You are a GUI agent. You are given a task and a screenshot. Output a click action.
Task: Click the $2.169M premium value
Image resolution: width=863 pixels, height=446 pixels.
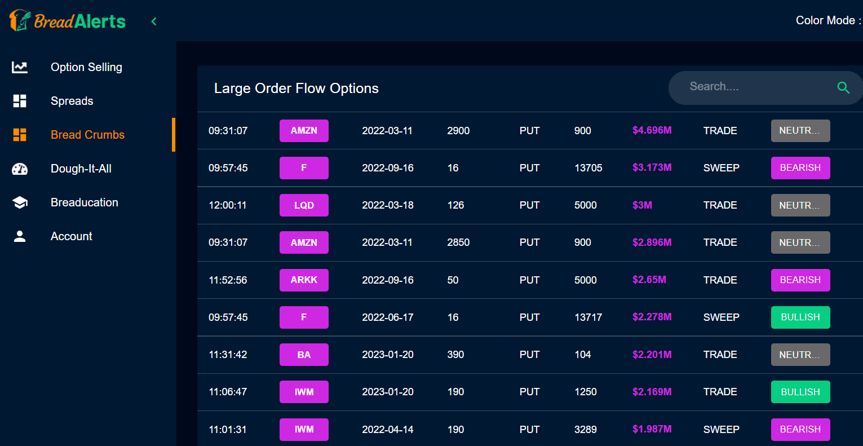click(x=652, y=392)
